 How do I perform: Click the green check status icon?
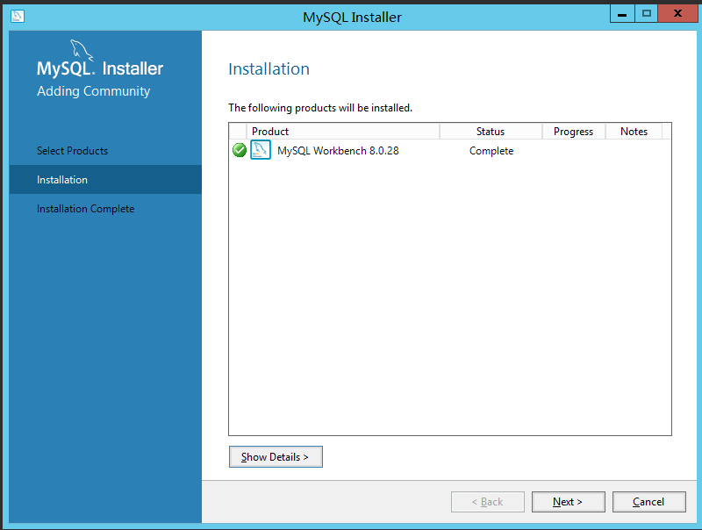click(x=240, y=150)
